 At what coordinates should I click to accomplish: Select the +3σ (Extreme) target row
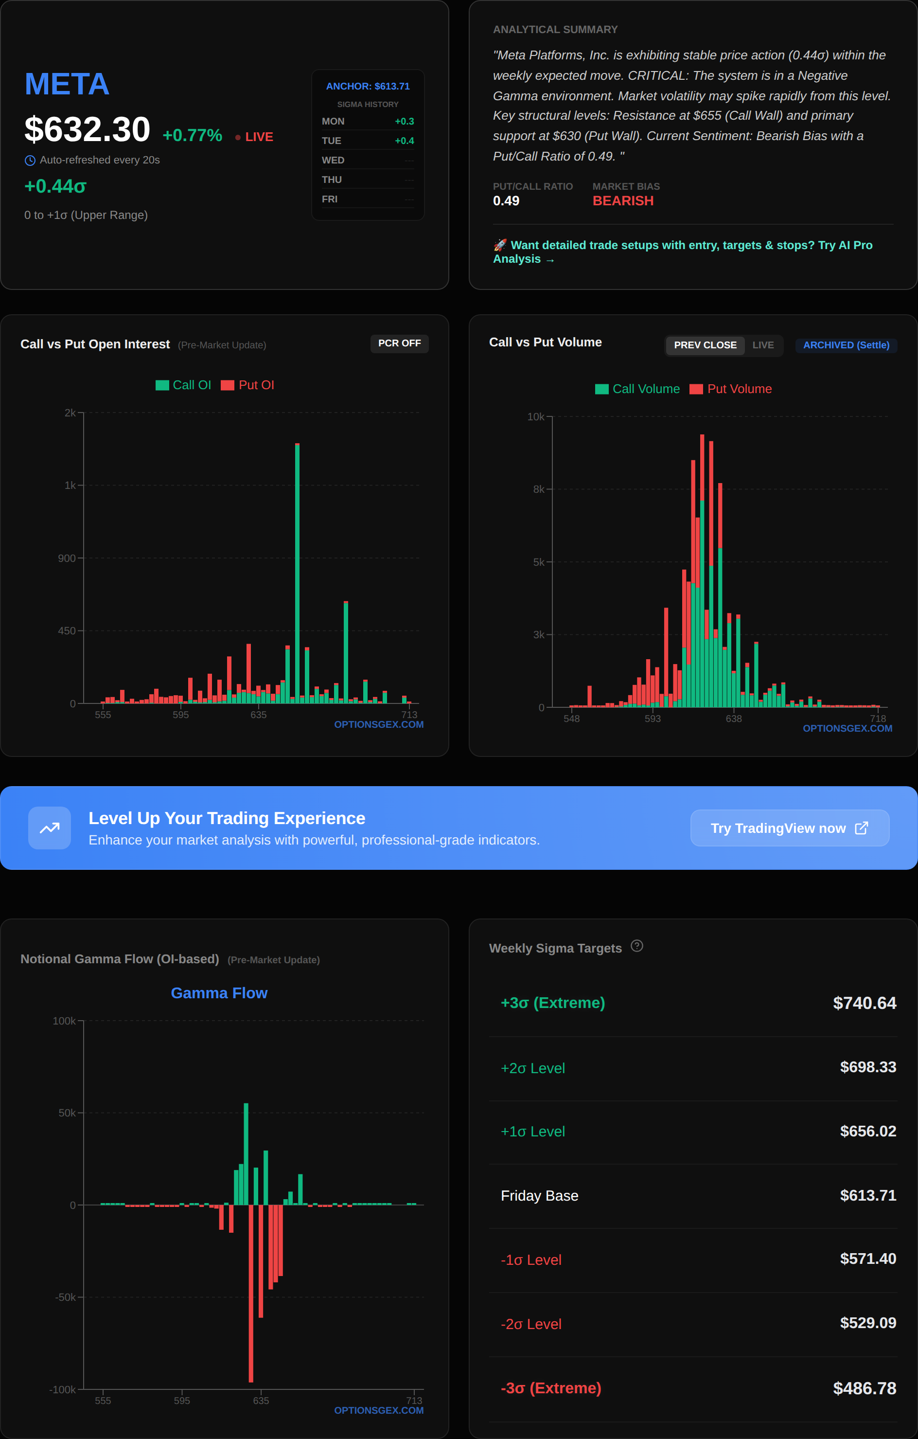(693, 1003)
